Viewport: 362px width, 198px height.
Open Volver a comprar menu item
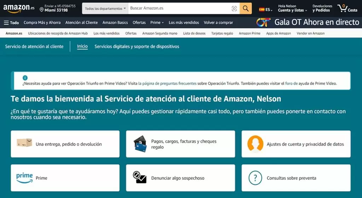(x=218, y=22)
